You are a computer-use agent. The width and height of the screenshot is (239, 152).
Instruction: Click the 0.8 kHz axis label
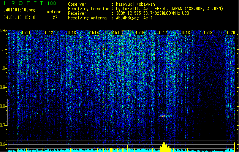coord(3,106)
